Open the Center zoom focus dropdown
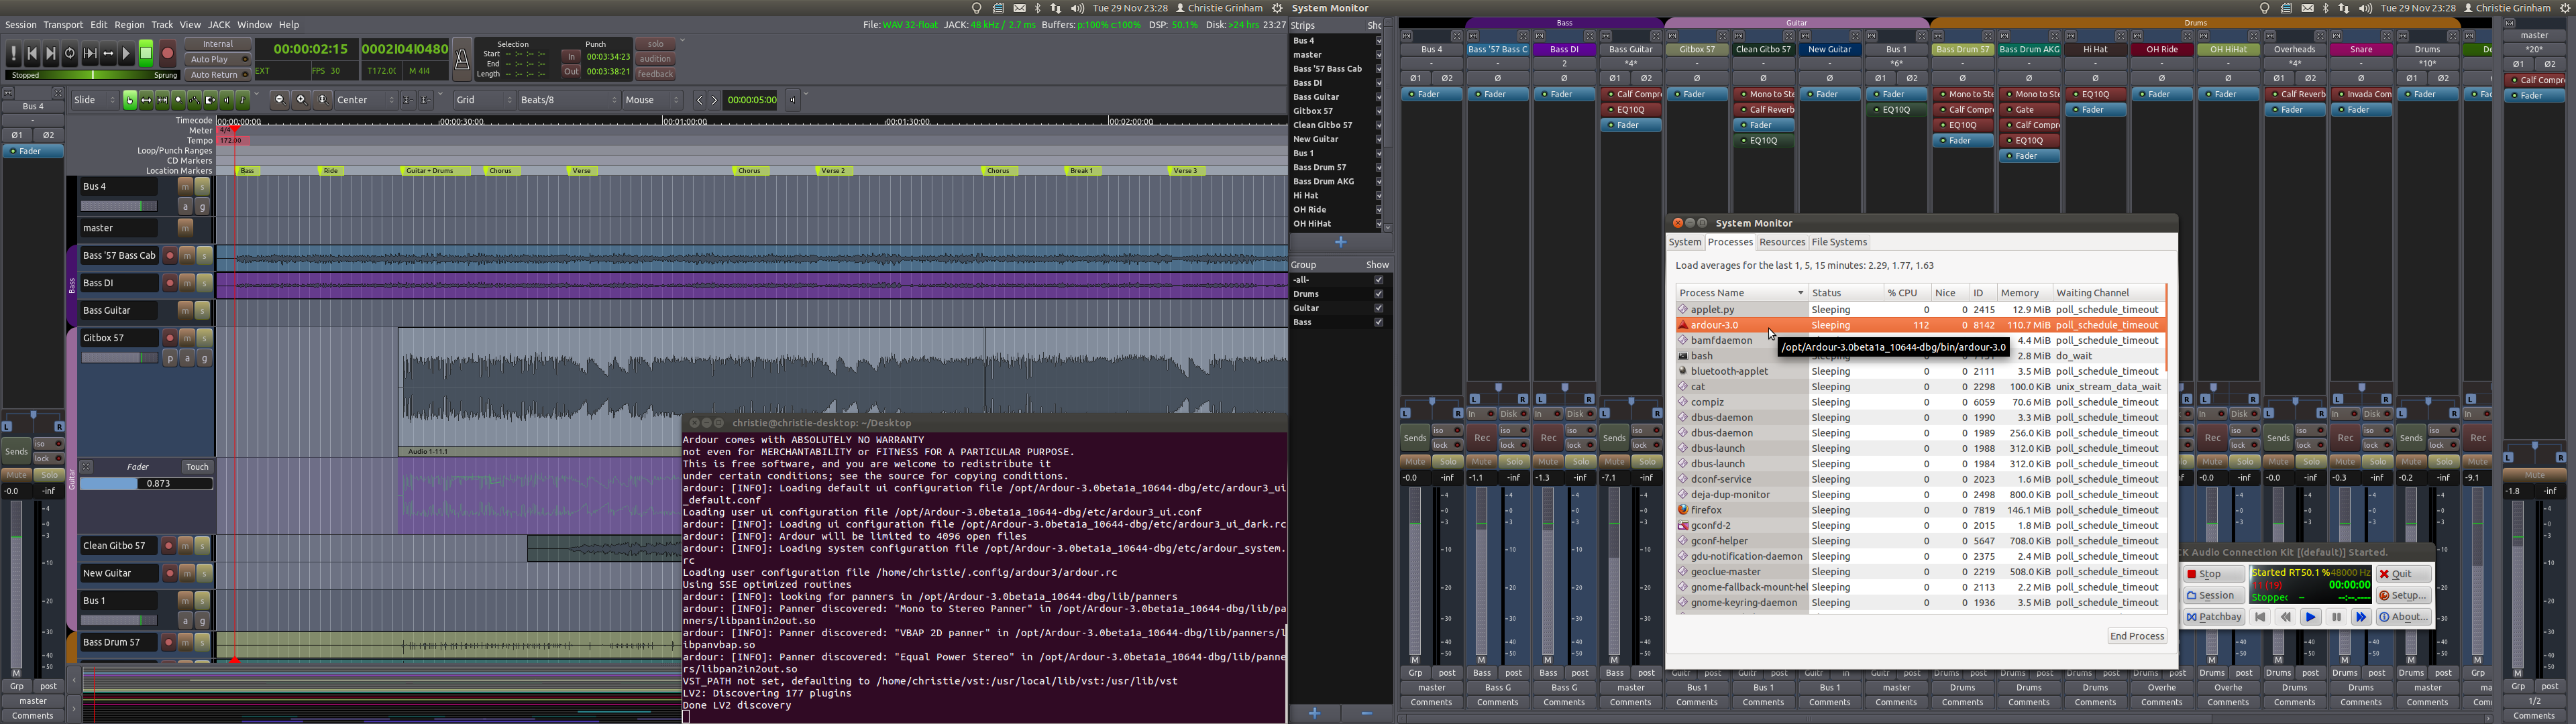 pyautogui.click(x=366, y=100)
